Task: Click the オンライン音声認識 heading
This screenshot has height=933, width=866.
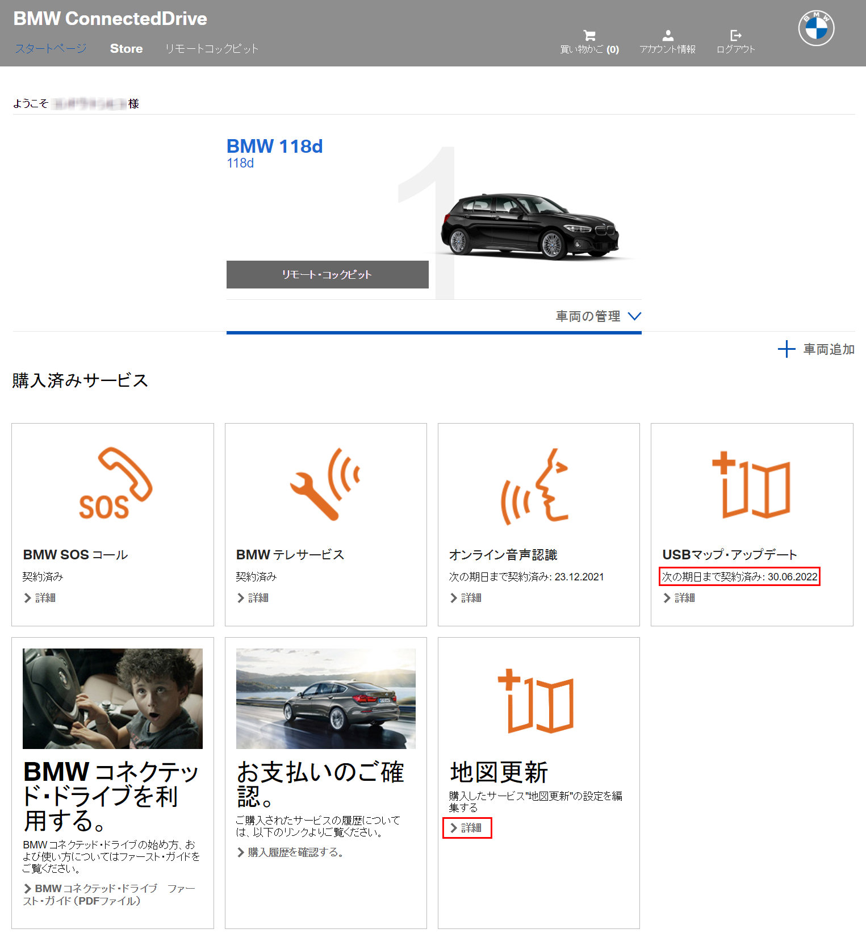Action: 503,555
